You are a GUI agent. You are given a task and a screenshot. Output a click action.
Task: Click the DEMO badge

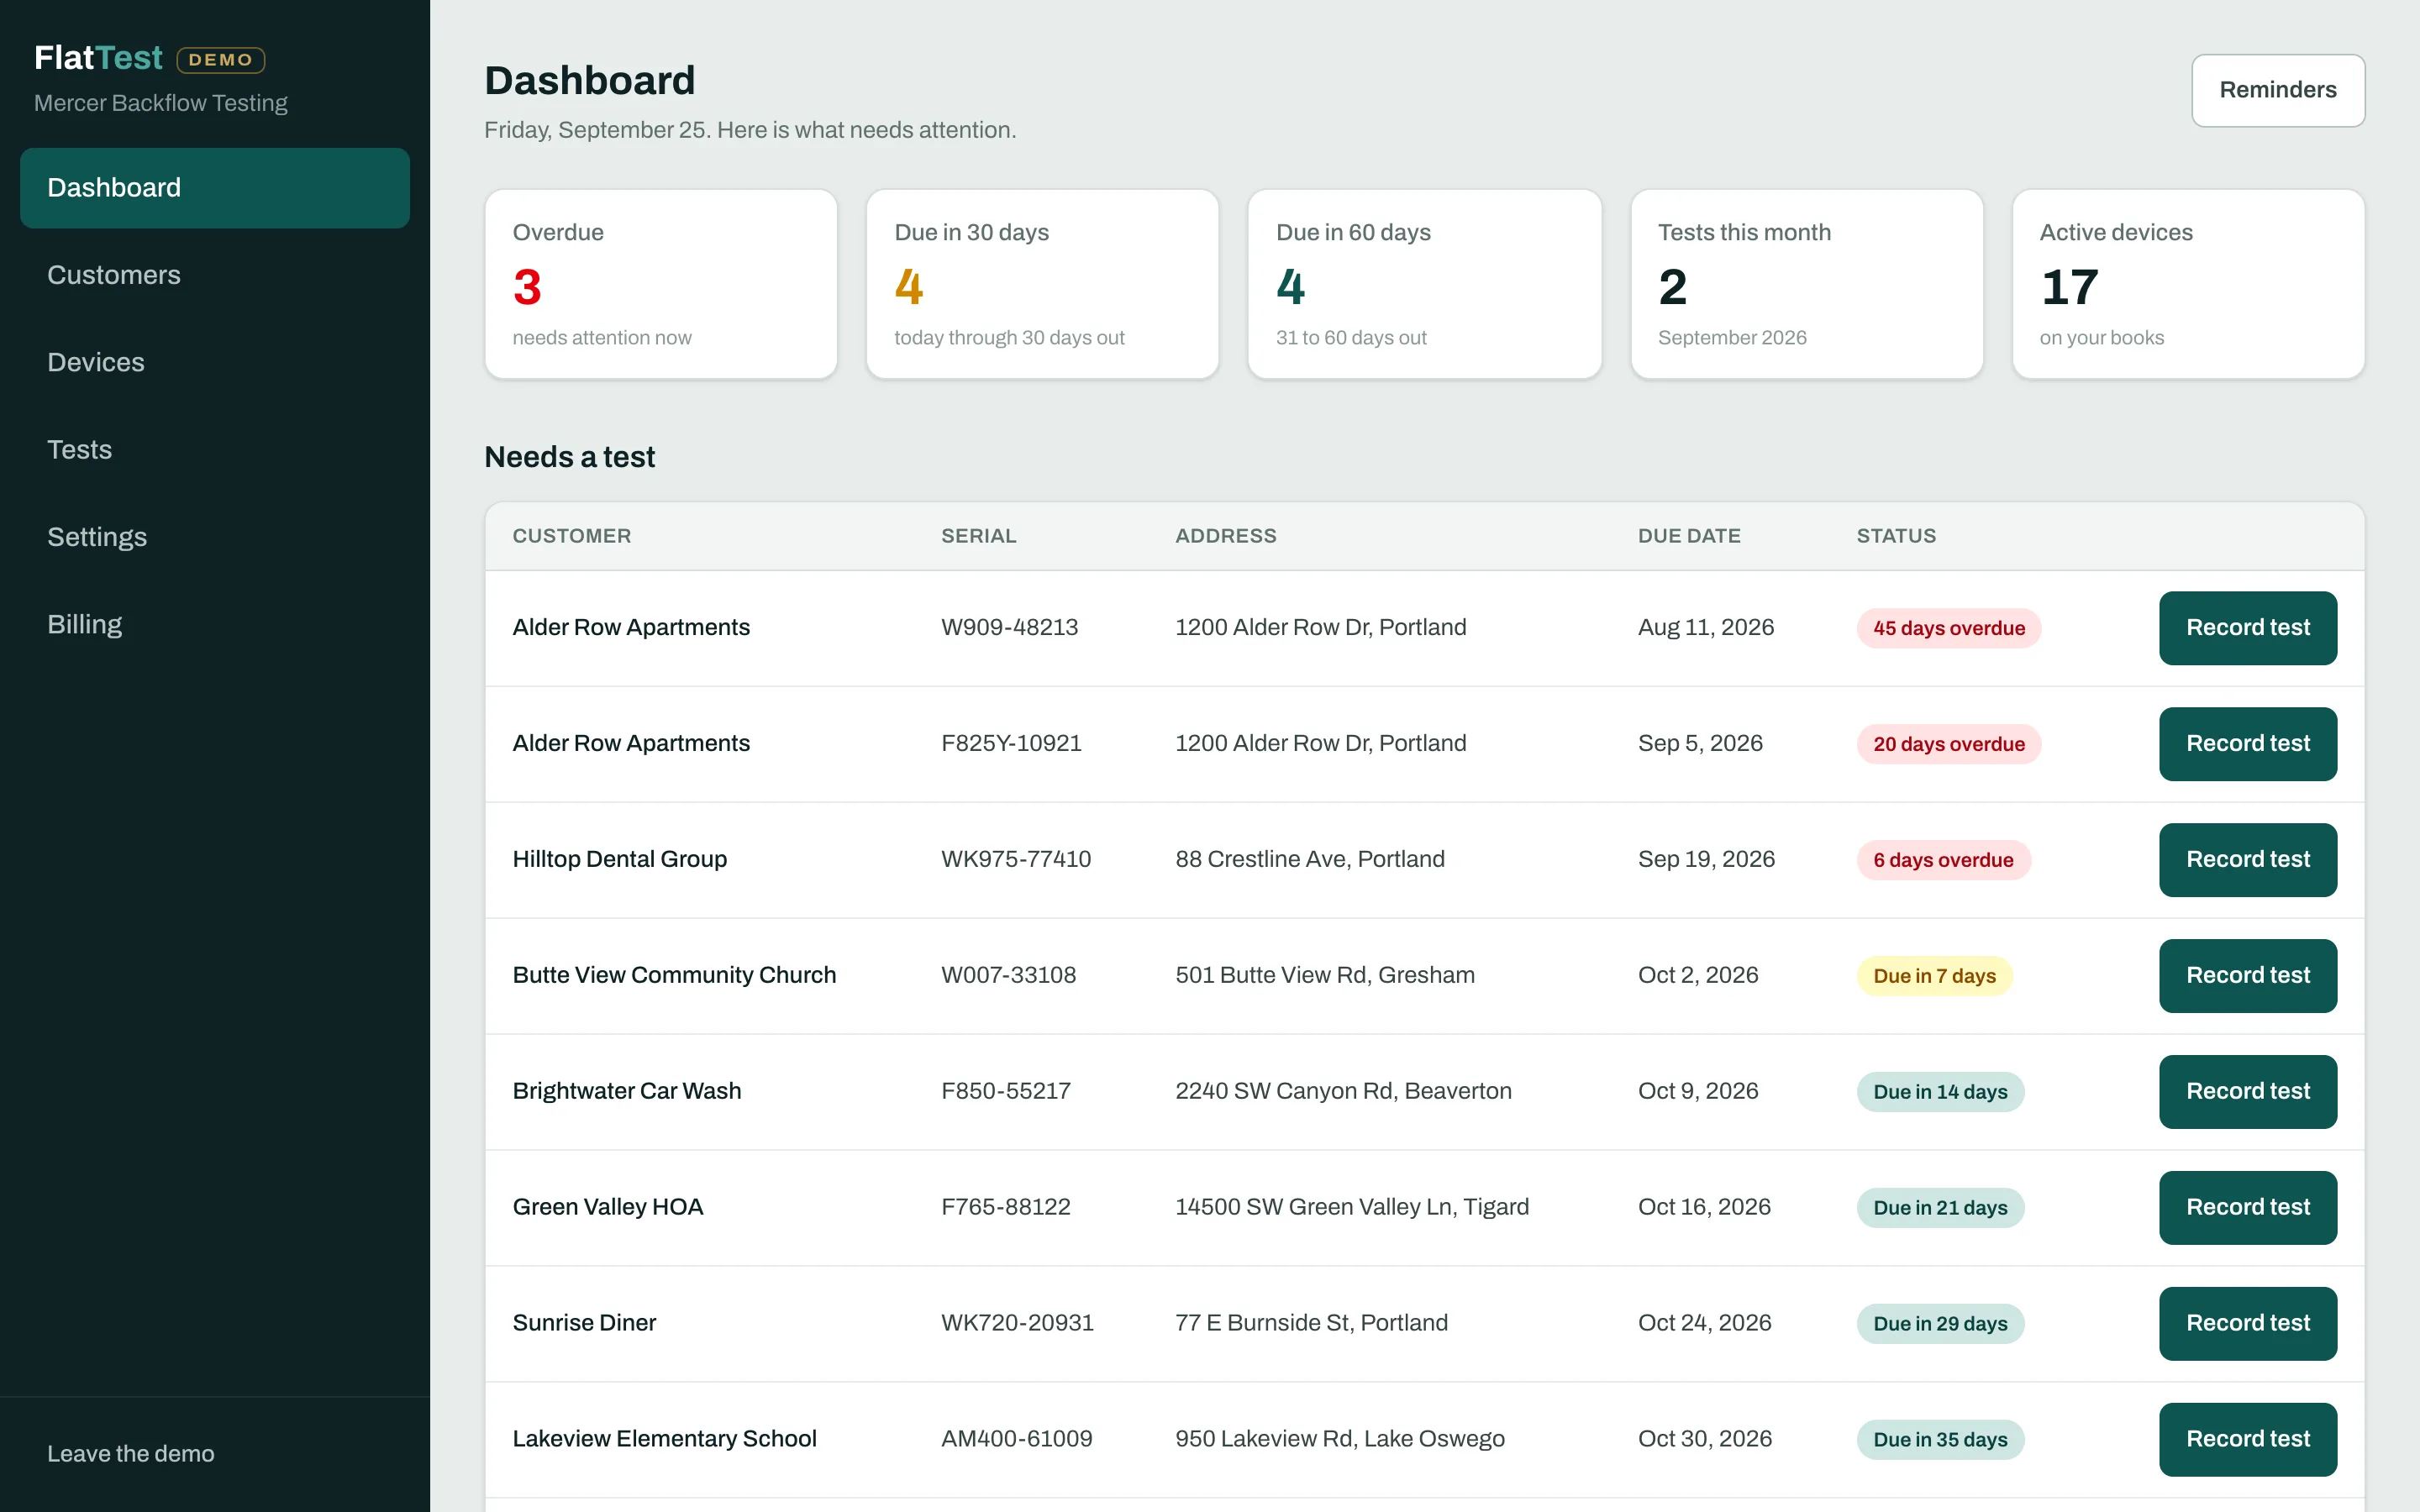(220, 60)
